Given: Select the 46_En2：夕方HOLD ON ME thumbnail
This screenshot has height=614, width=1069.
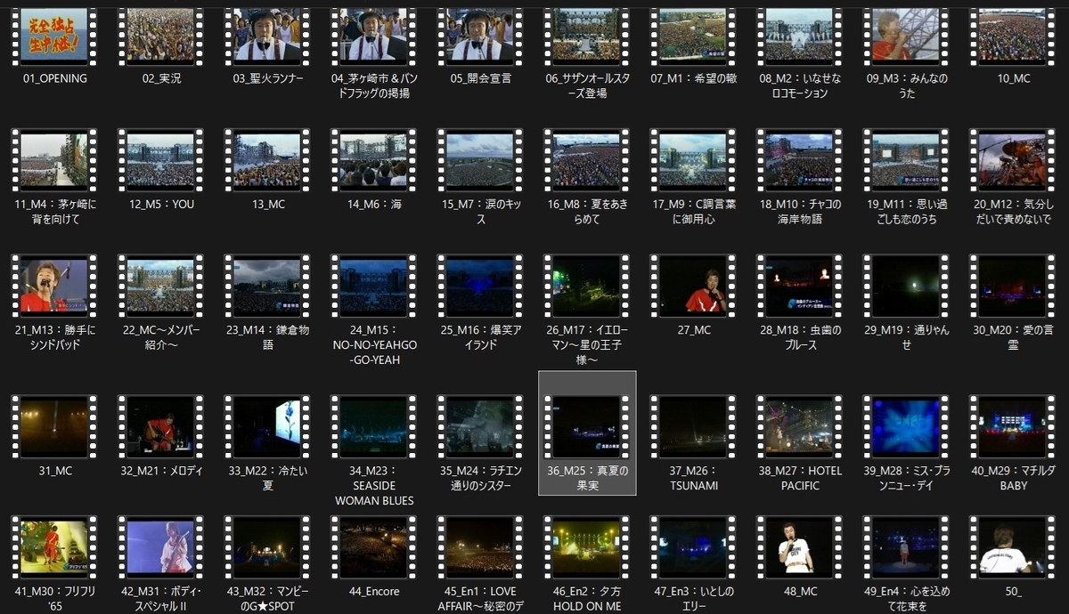Looking at the screenshot, I should point(587,547).
